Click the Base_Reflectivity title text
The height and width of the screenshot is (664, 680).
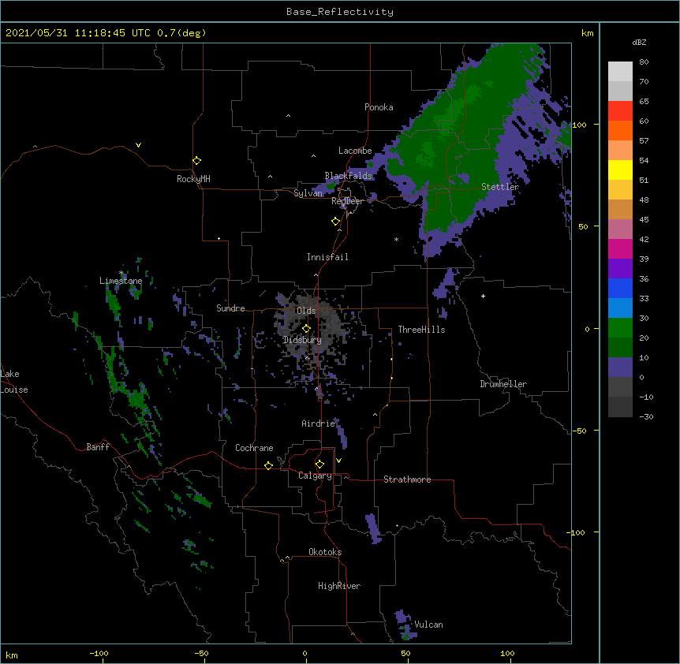(340, 12)
